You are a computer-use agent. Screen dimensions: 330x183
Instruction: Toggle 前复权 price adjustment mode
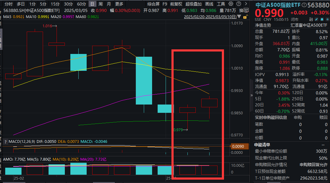tap(176, 4)
